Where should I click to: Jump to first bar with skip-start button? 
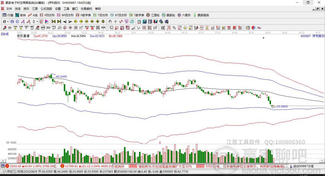[54, 22]
